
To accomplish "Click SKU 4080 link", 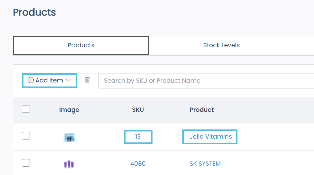I will click(x=138, y=164).
